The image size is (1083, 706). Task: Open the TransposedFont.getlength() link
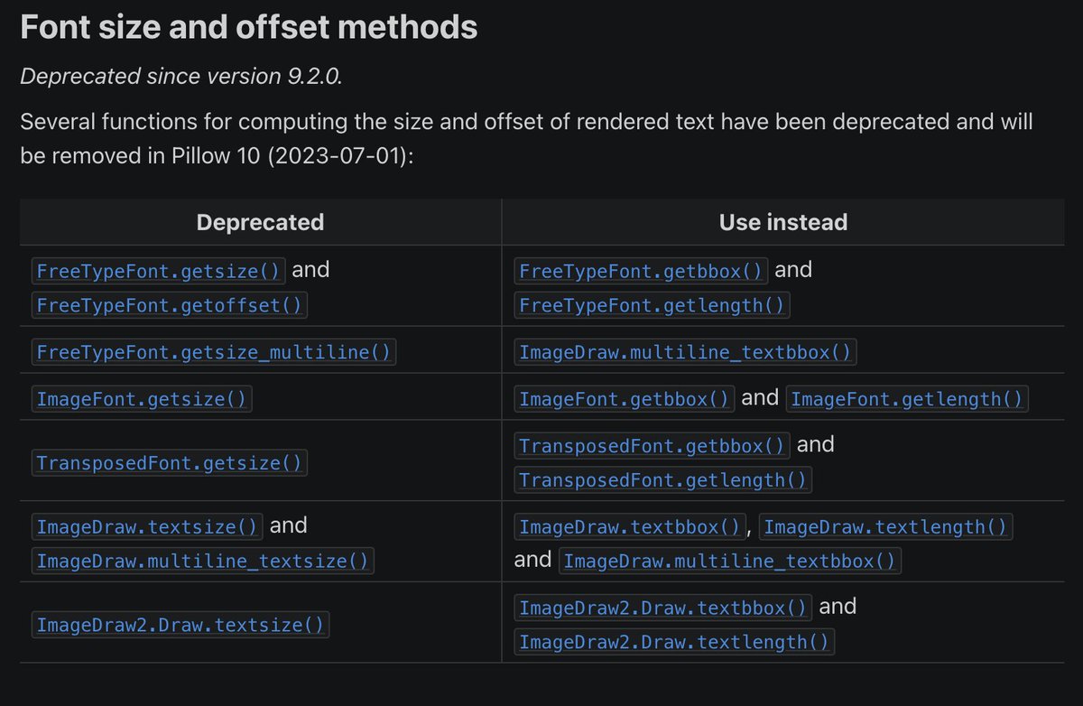(663, 480)
